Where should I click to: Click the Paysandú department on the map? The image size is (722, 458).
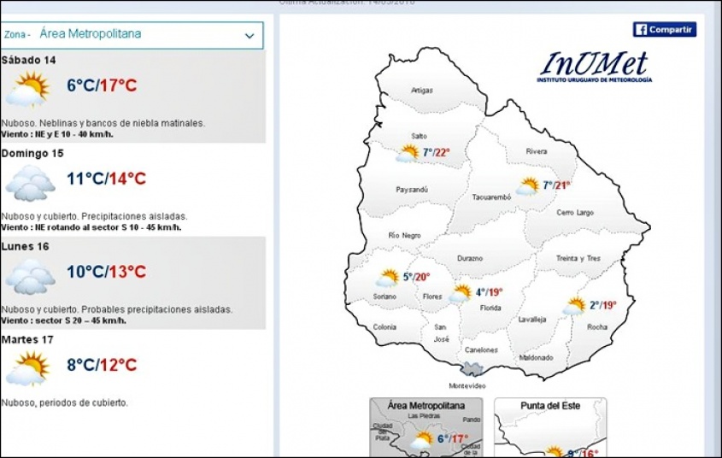[412, 189]
